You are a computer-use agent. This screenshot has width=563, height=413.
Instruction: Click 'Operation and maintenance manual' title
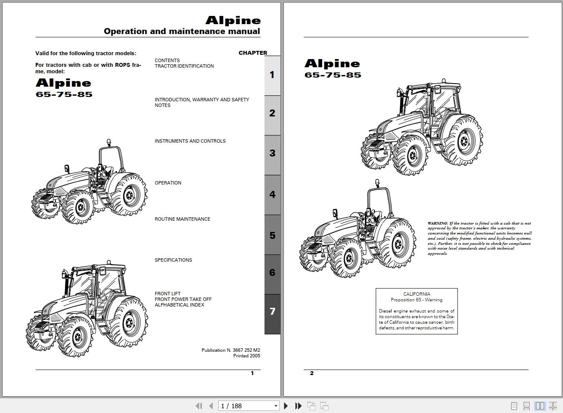(x=182, y=31)
